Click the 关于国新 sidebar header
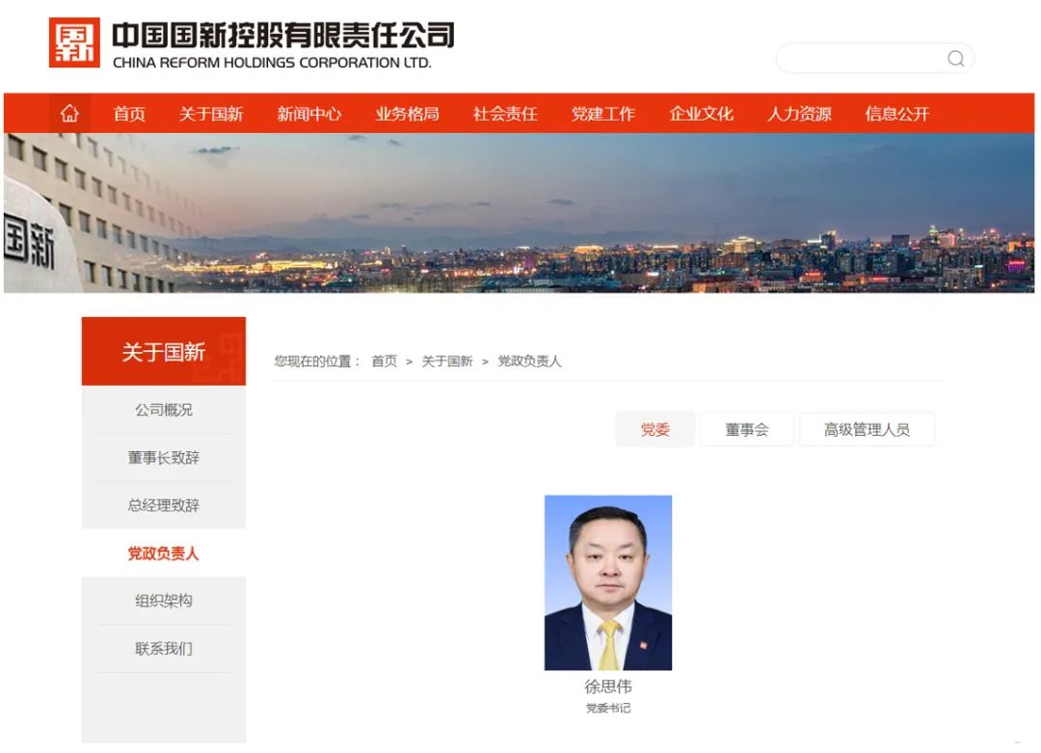Viewport: 1041px width, 753px height. [x=164, y=351]
